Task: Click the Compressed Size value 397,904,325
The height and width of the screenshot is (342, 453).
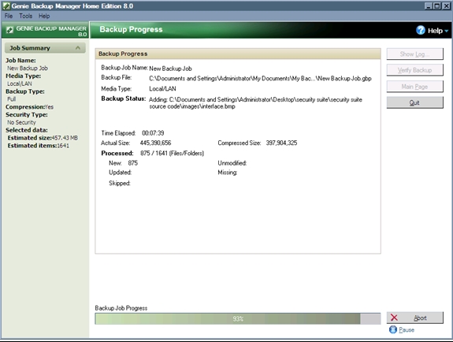Action: tap(281, 143)
